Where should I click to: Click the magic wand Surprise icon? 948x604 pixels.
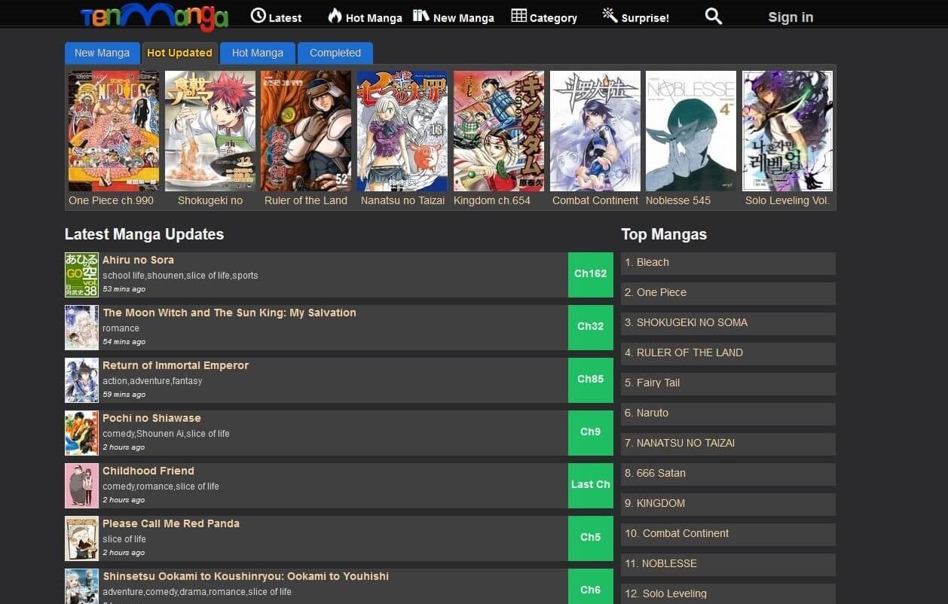(610, 16)
